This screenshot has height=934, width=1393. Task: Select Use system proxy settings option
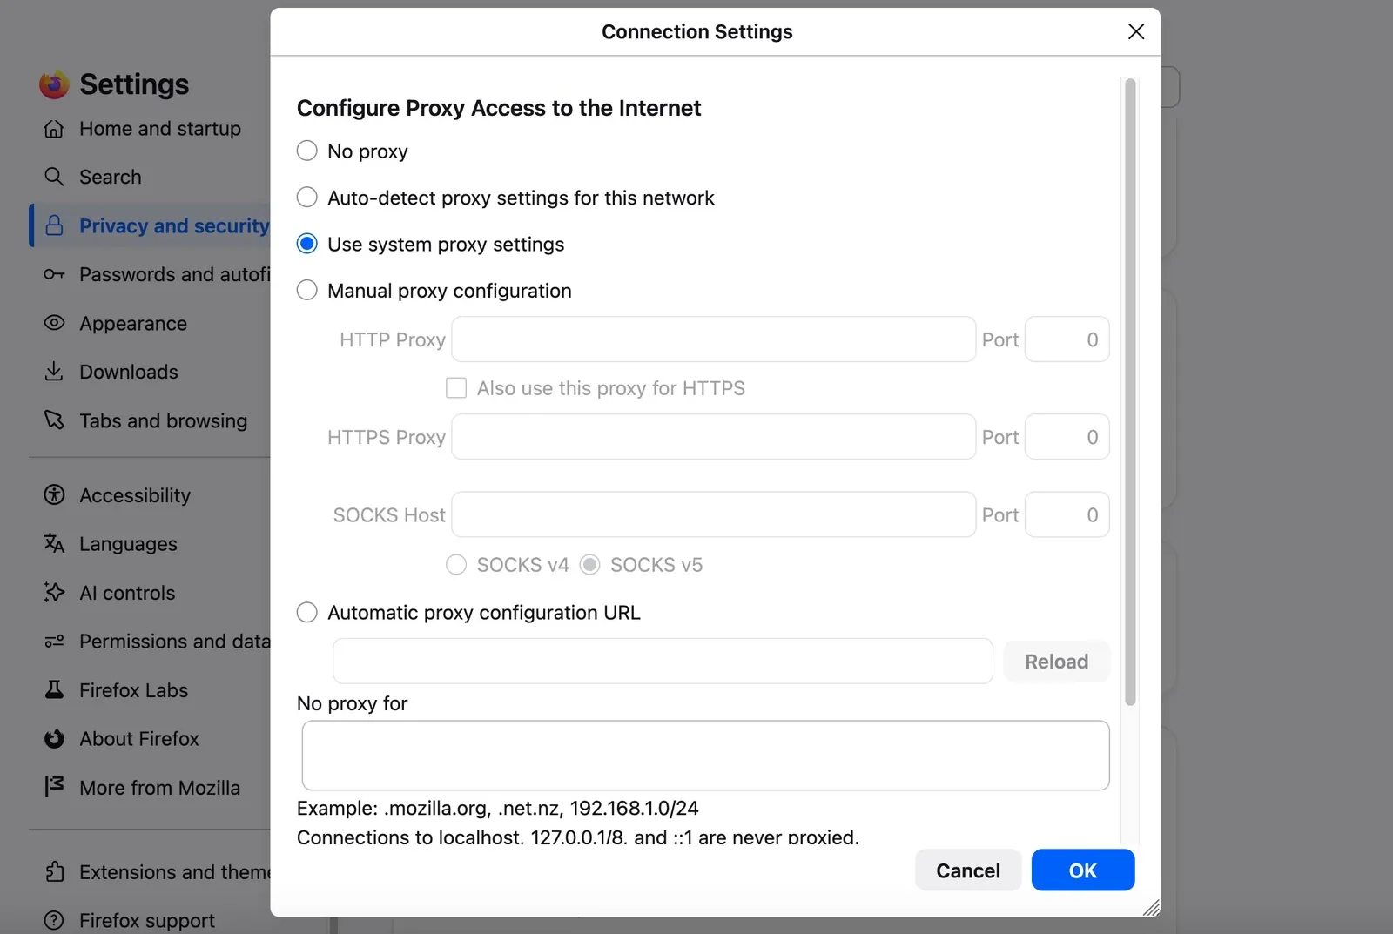tap(307, 245)
